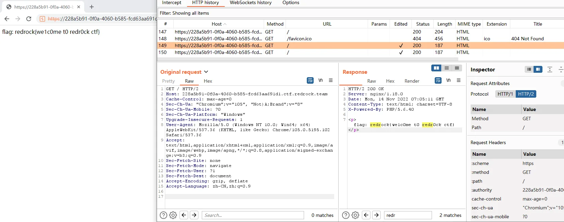Open request search settings gear

click(x=173, y=215)
